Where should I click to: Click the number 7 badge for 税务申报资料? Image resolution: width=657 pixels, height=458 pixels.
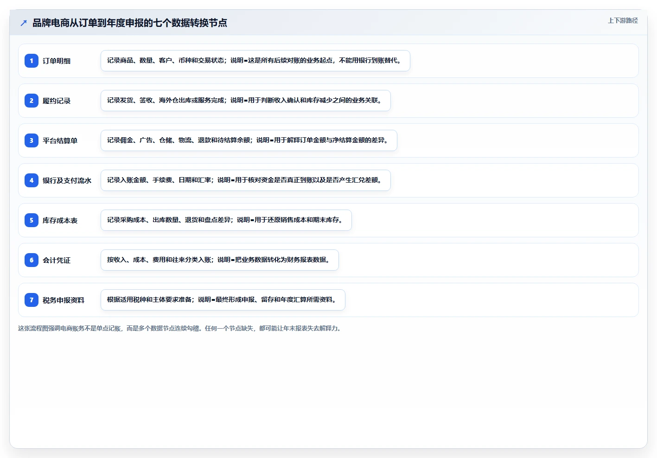(x=32, y=300)
